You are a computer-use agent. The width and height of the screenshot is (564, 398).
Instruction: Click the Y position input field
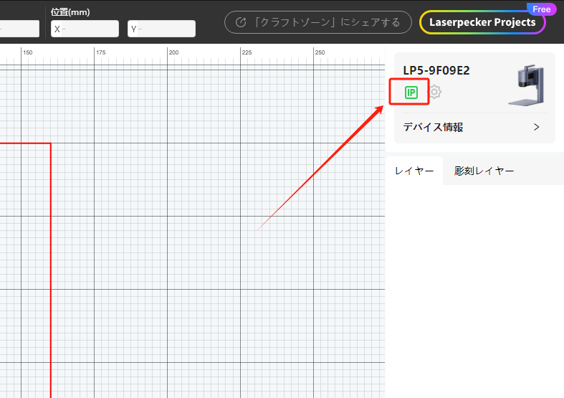[x=161, y=29]
